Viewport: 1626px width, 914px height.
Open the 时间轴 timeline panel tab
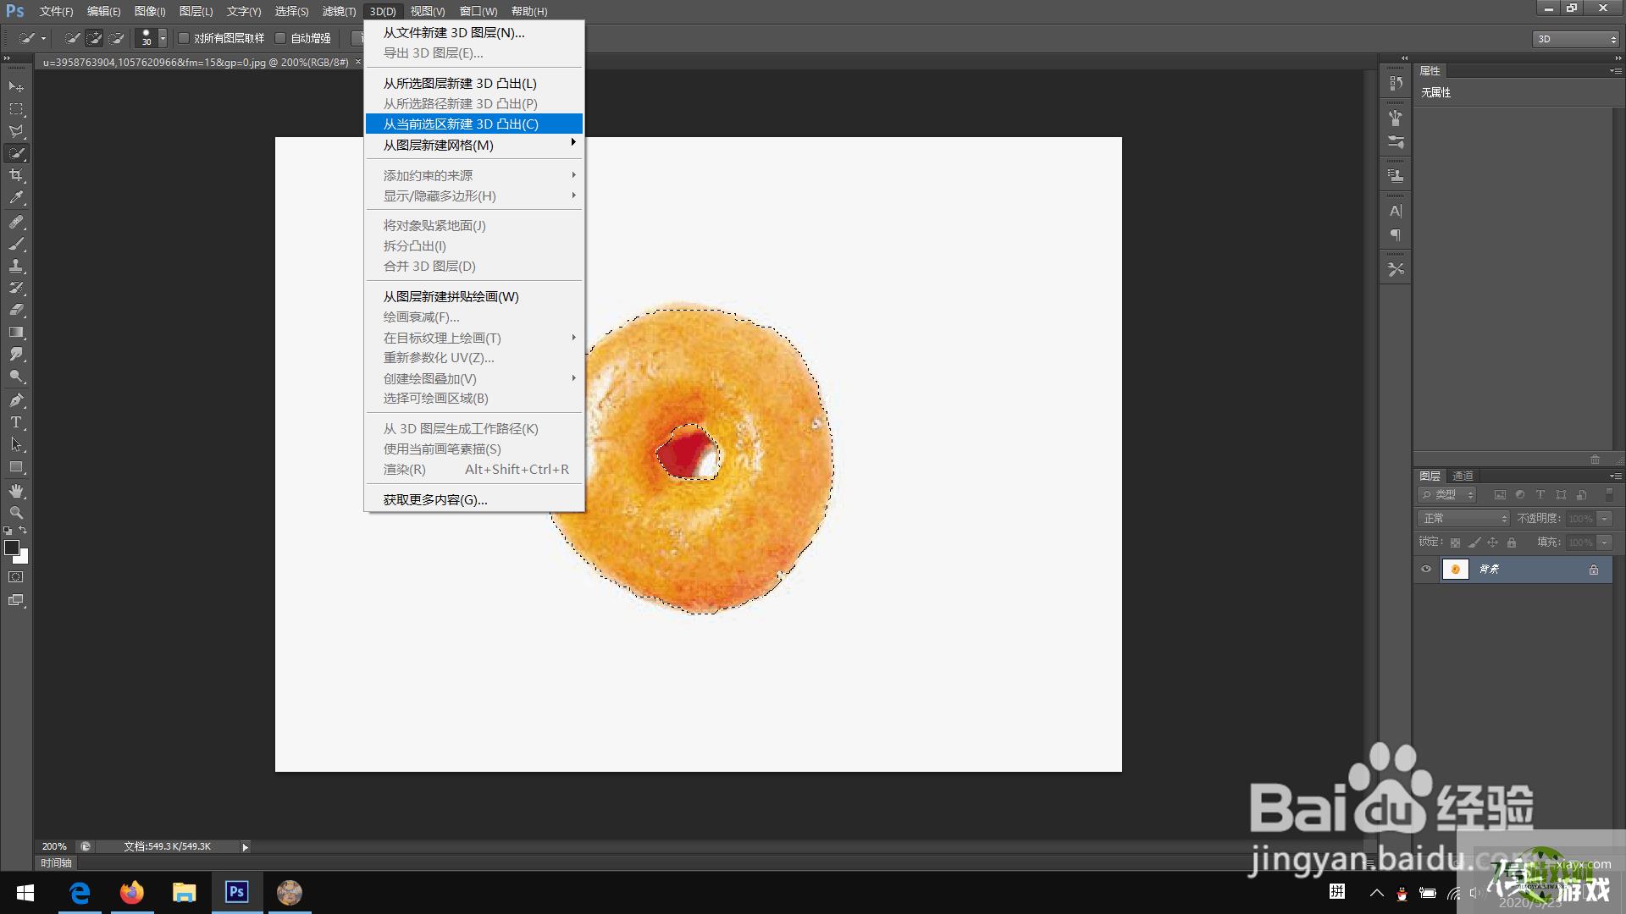click(56, 863)
